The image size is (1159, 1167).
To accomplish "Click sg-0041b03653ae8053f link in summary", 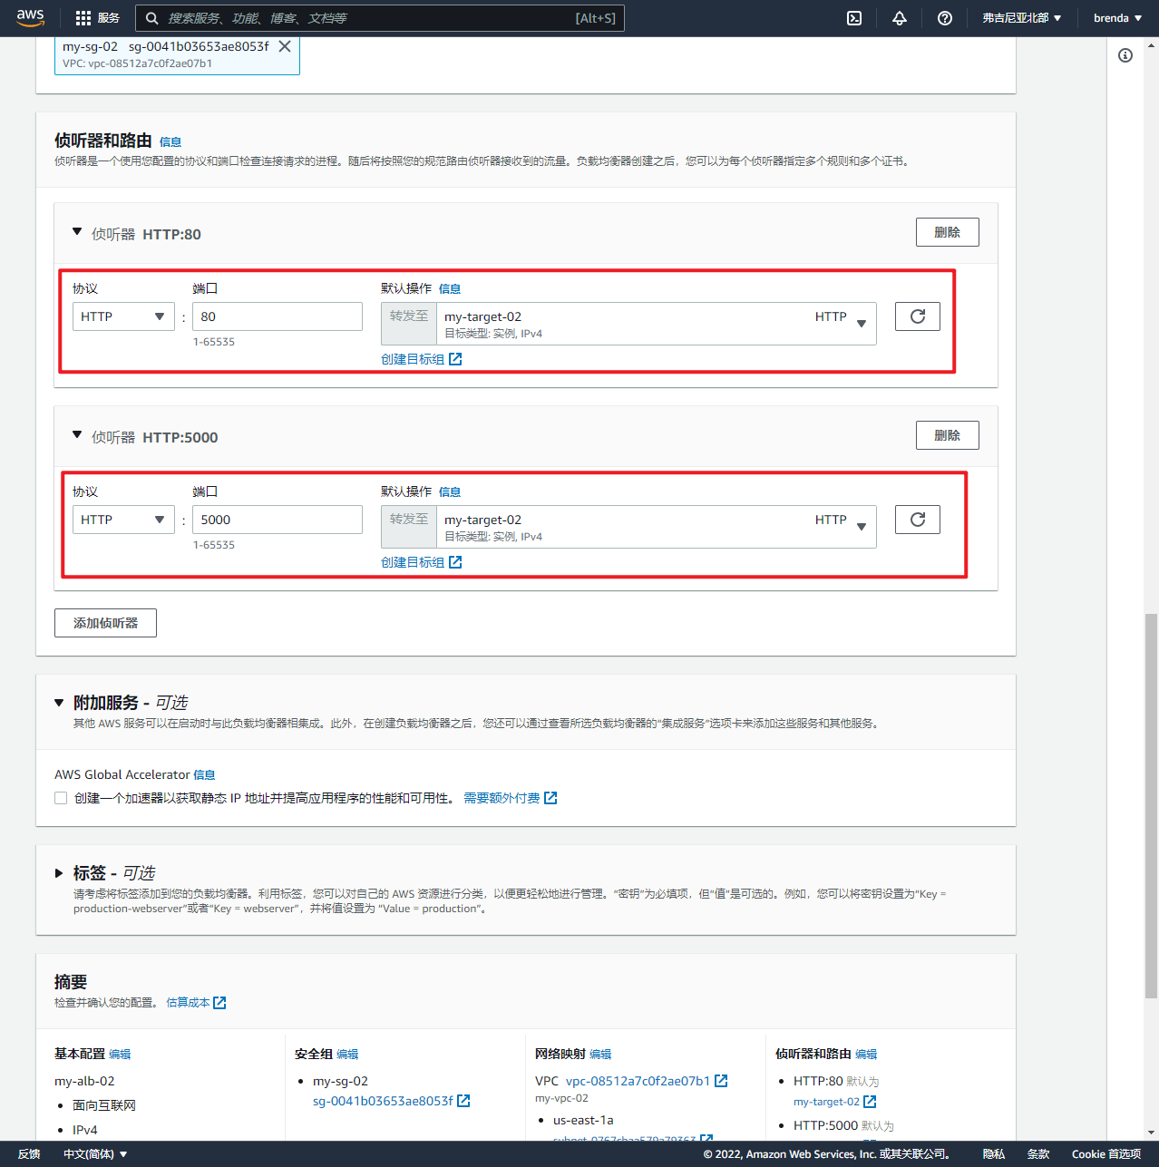I will point(383,1101).
